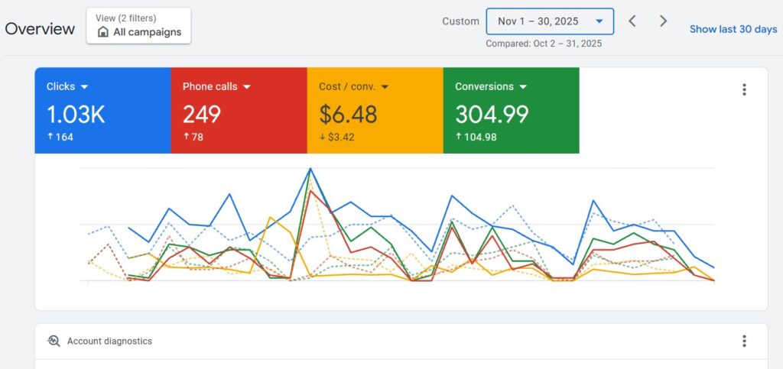783x369 pixels.
Task: Click the Account diagnostics heading text
Action: pos(109,341)
